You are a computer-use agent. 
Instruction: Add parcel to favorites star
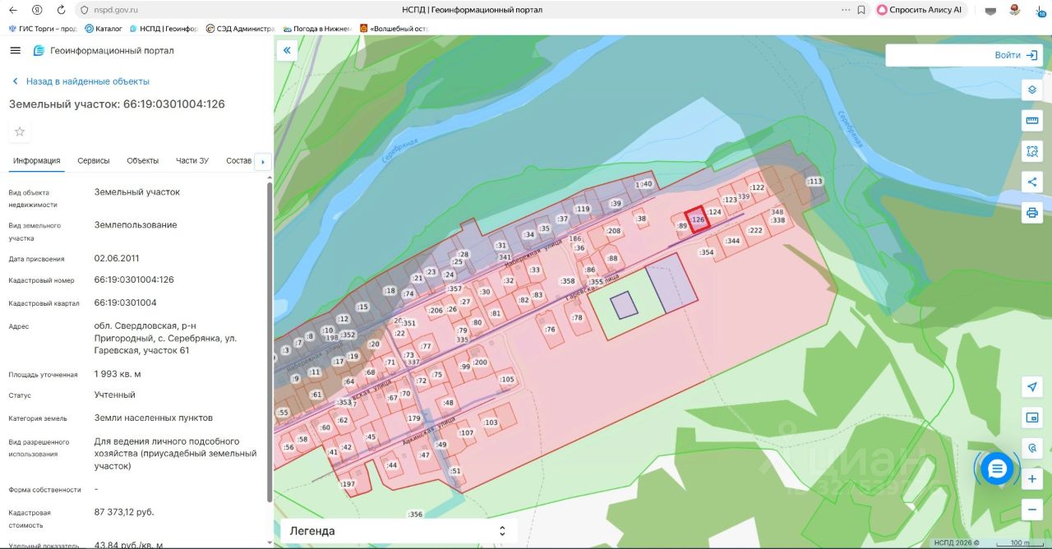(20, 131)
